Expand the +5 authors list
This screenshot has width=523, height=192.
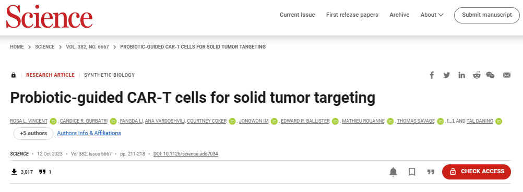tap(33, 134)
